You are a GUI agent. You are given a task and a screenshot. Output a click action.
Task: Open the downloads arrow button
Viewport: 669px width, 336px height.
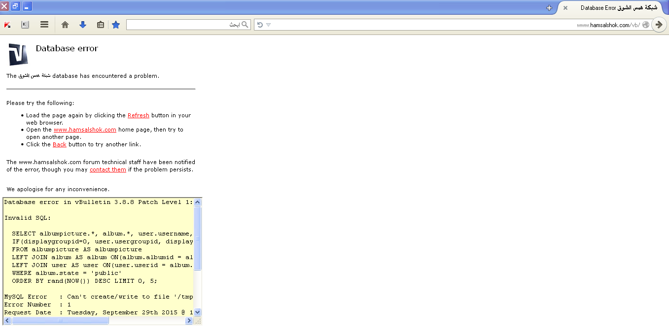click(x=83, y=25)
